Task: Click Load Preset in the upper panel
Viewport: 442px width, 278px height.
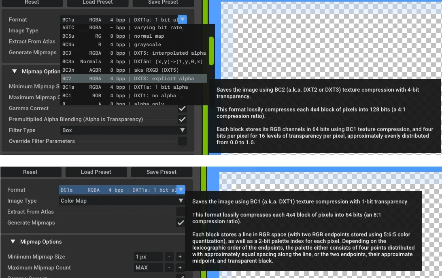Action: [x=98, y=2]
